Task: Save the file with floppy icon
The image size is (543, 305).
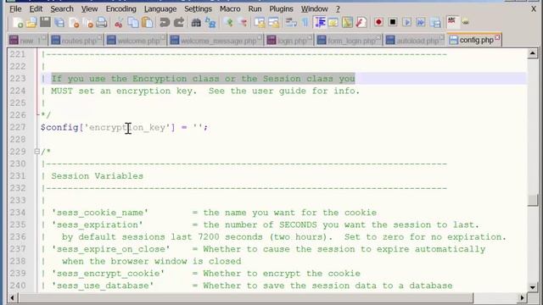Action: point(45,23)
